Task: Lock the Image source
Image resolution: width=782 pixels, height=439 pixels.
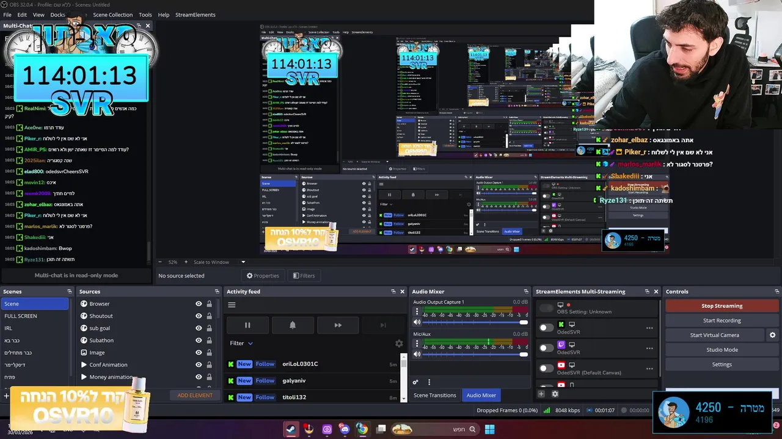Action: [x=209, y=352]
